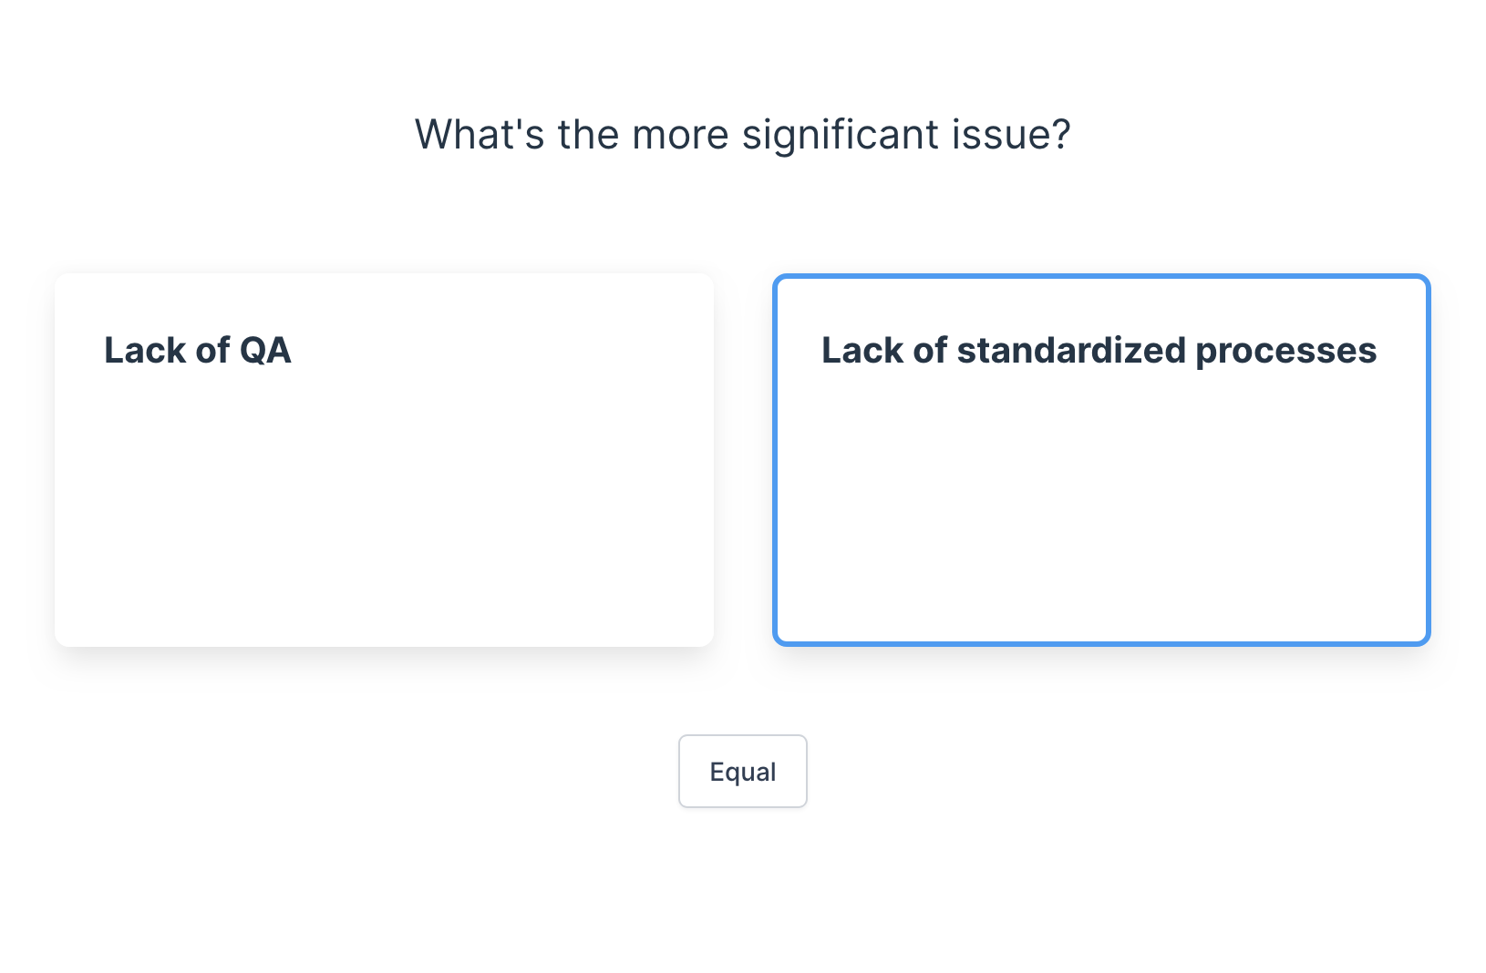
Task: Click the word "standardized" in right card
Action: [1070, 351]
